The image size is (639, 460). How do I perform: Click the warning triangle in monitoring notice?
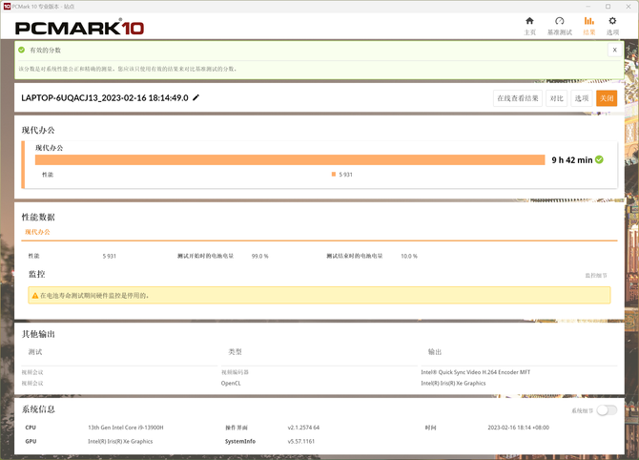(x=35, y=296)
